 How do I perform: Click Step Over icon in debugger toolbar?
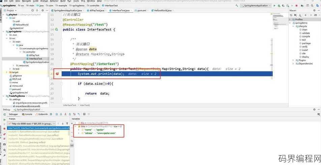57,114
